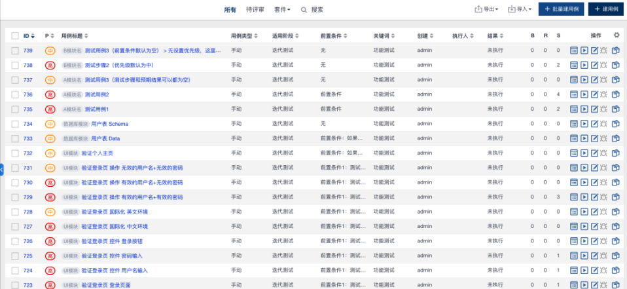627x289 pixels.
Task: Run test case 733 via play icon
Action: point(584,138)
